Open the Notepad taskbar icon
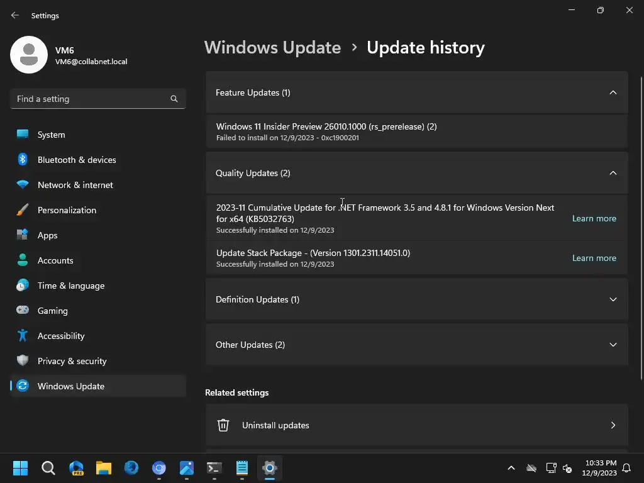Screen dimensions: 644x483 [242, 468]
